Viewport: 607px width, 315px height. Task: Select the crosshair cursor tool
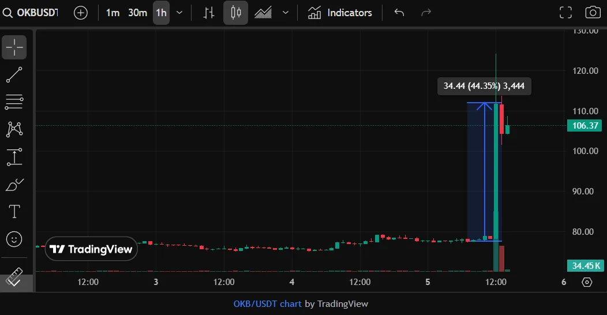(x=14, y=47)
